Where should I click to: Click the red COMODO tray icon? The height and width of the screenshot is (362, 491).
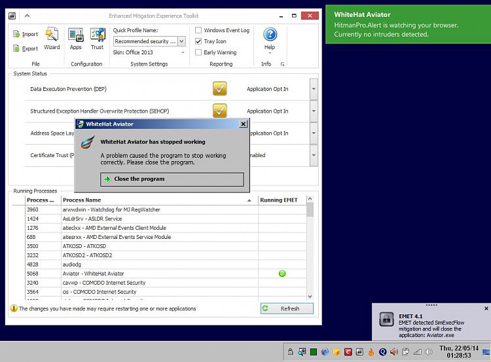[x=348, y=352]
